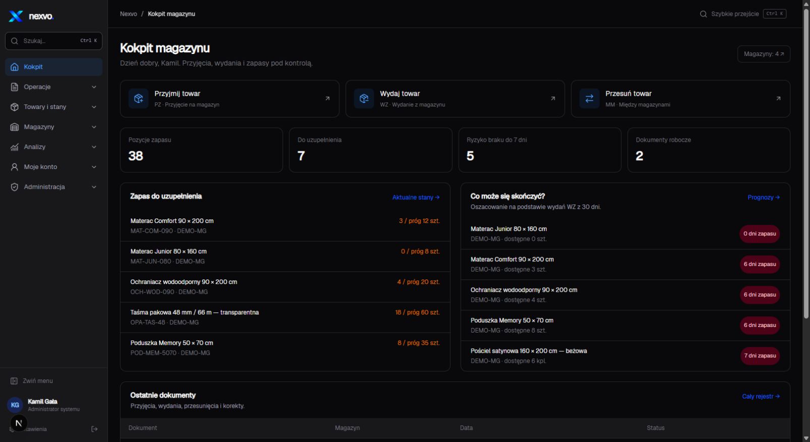Expand the Magazyny submenu chevron
Screen dimensions: 810x442
pyautogui.click(x=94, y=127)
